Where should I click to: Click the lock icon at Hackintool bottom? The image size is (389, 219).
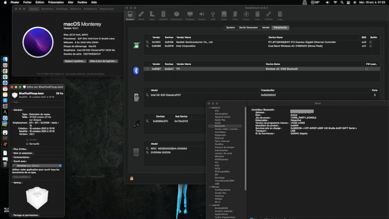point(132,178)
